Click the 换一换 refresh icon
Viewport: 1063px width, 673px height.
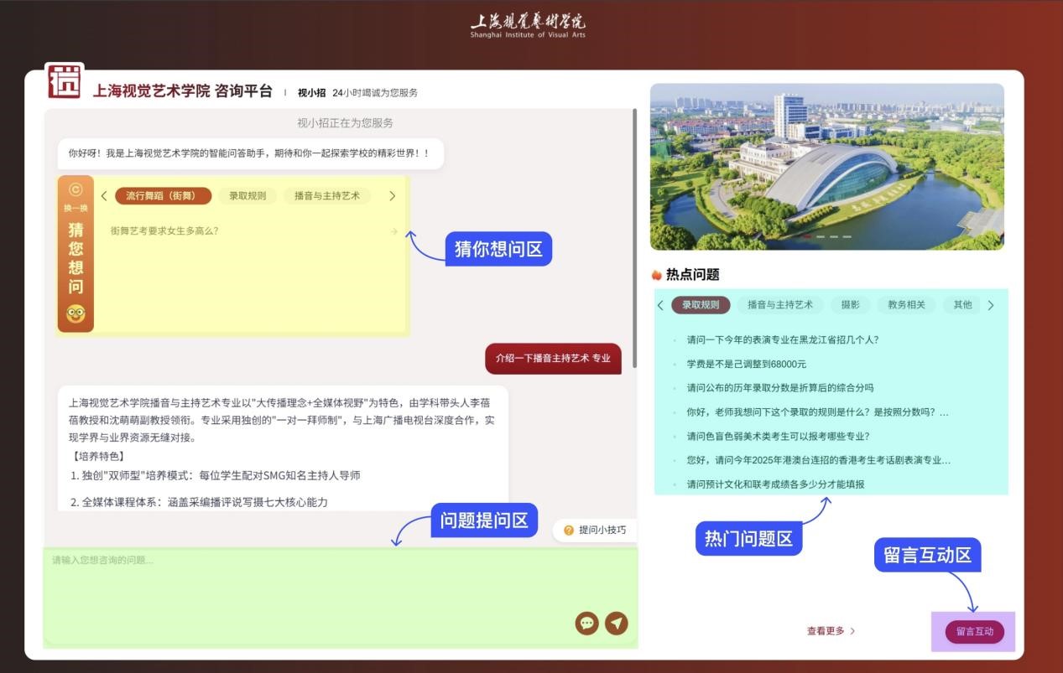tap(76, 190)
